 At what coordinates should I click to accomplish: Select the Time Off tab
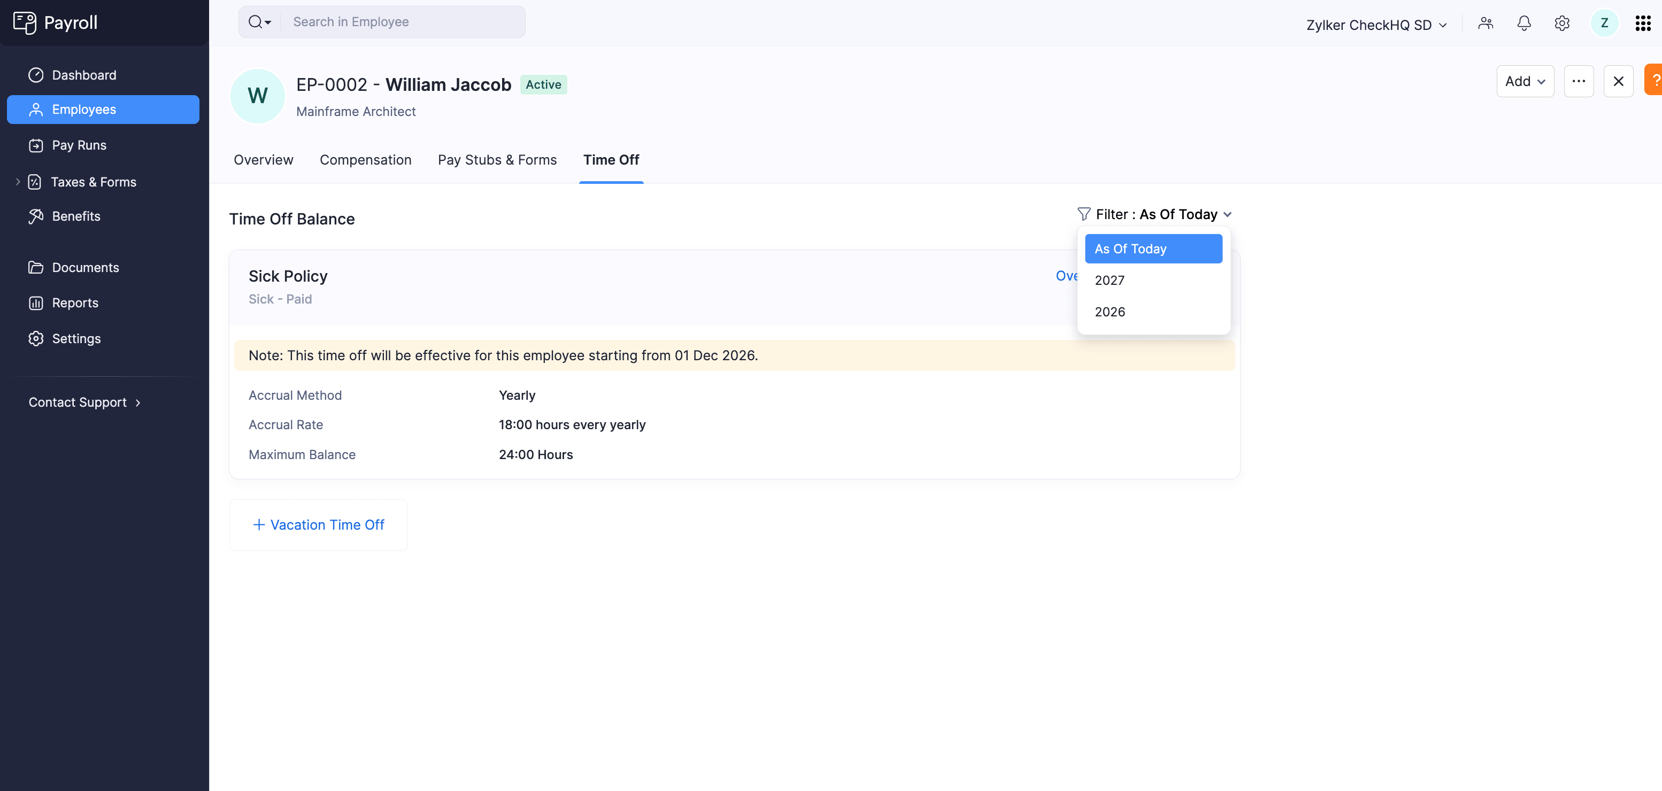tap(611, 160)
